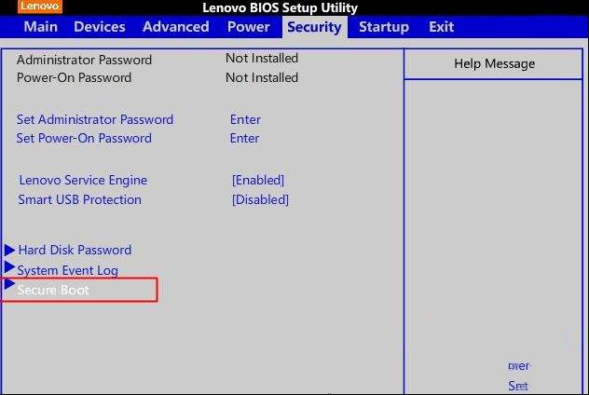This screenshot has height=395, width=589.
Task: Click the arrow icon beside Hard Disk Password
Action: (x=9, y=250)
